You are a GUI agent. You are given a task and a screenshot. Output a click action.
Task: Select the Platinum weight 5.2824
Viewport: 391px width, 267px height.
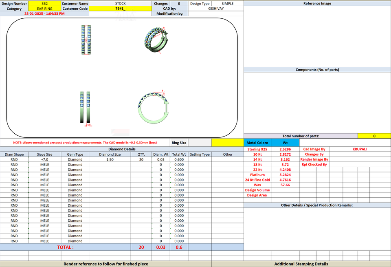pos(285,175)
